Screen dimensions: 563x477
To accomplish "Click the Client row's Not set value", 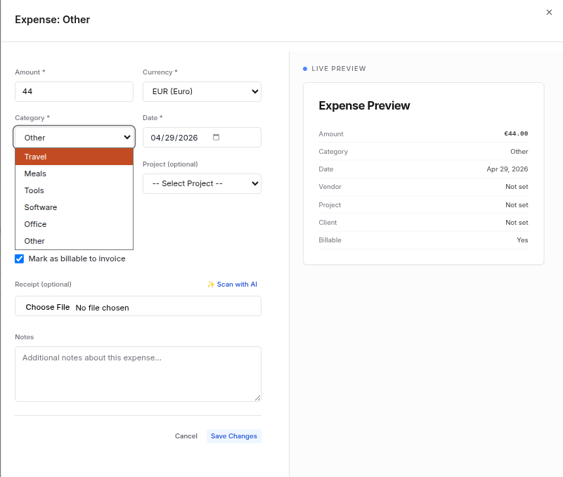I will (517, 223).
